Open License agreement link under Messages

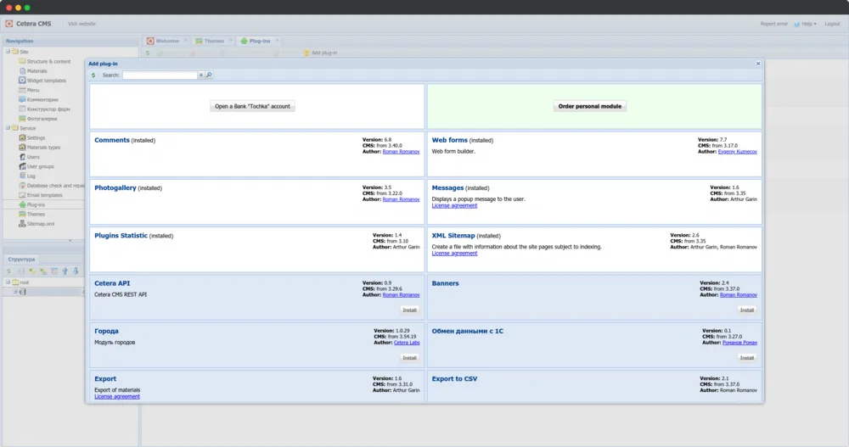(454, 205)
